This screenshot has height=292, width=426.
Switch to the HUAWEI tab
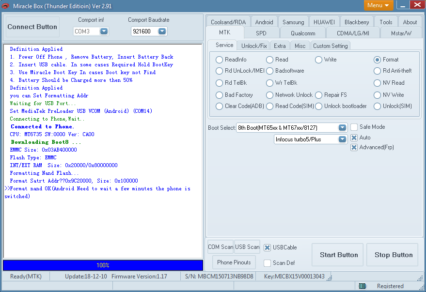coord(324,22)
